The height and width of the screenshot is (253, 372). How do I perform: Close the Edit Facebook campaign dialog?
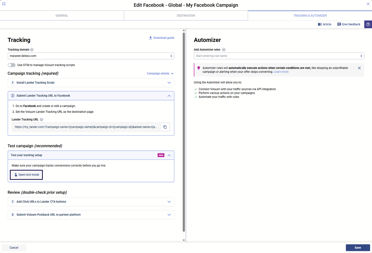[x=368, y=4]
